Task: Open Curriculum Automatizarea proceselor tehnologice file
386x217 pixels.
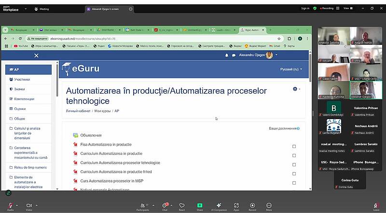Action: click(120, 163)
